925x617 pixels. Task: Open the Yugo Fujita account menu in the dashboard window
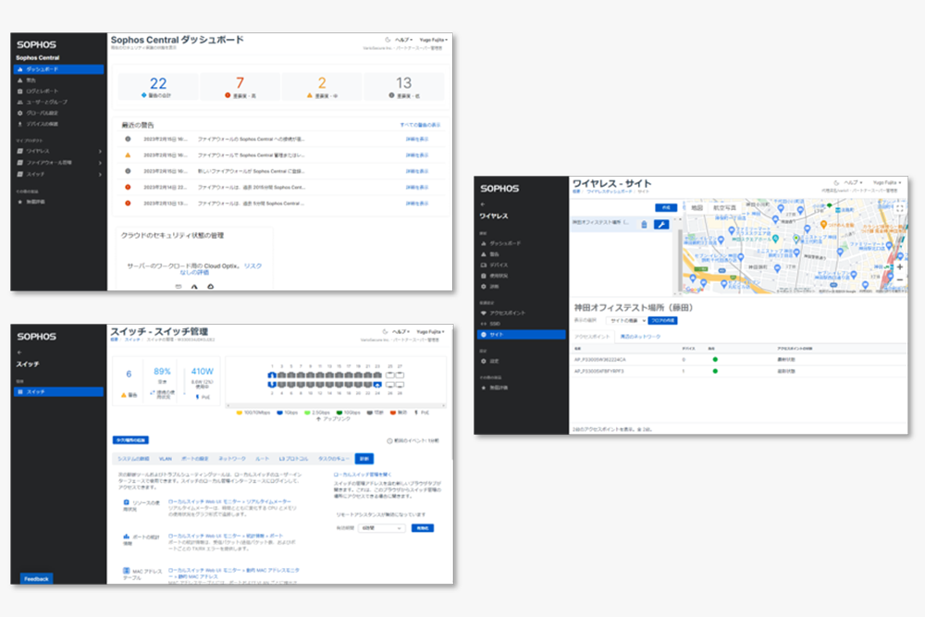434,40
